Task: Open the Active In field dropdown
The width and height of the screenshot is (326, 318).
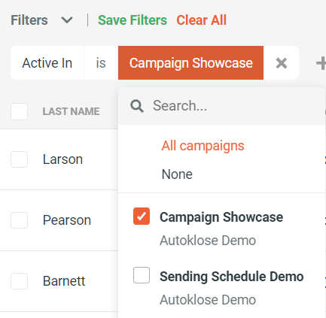Action: coord(47,63)
